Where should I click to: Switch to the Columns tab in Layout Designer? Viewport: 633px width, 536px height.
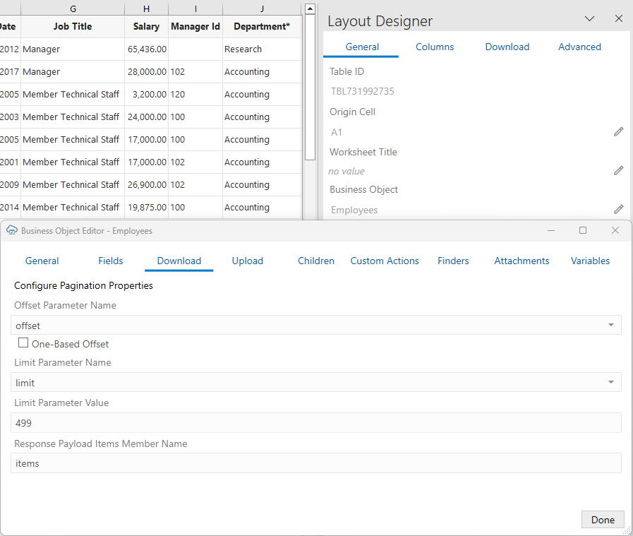(434, 47)
